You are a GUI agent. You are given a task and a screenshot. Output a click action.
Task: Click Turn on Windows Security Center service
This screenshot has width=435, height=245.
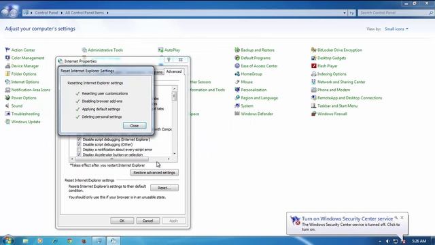point(347,218)
